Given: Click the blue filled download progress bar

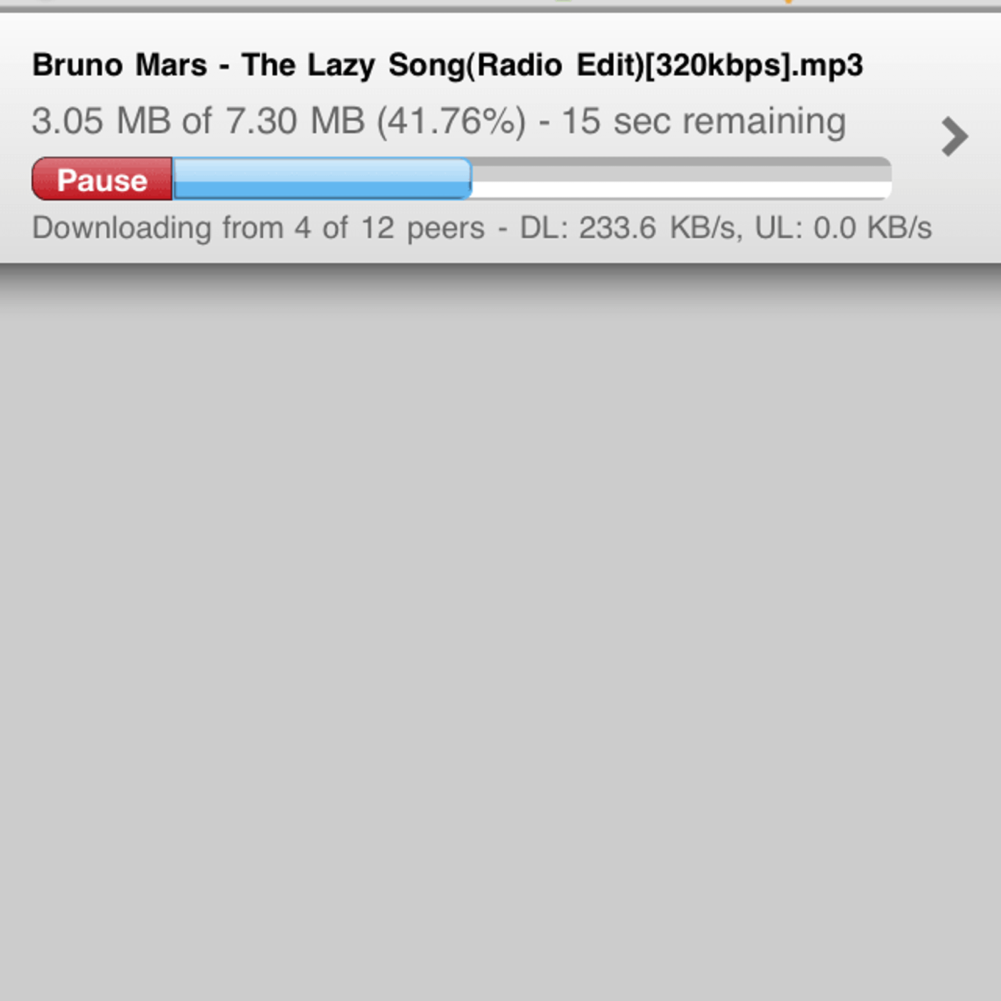Looking at the screenshot, I should pyautogui.click(x=322, y=179).
